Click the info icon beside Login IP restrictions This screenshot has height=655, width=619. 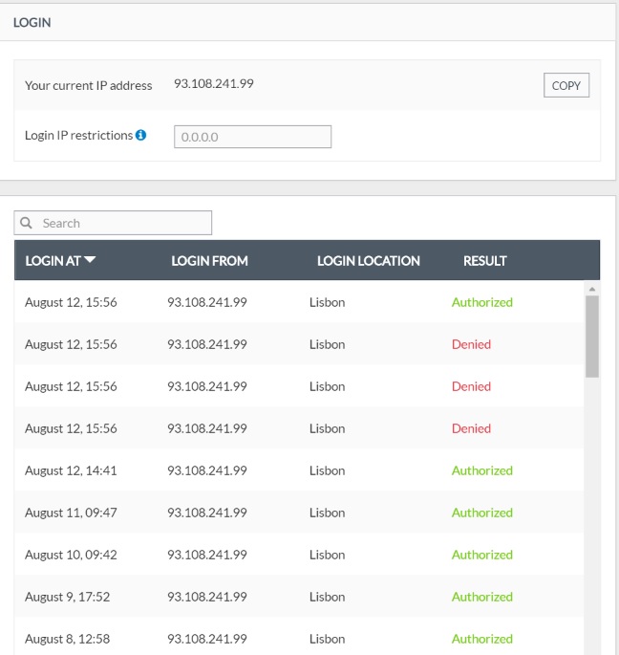[141, 136]
